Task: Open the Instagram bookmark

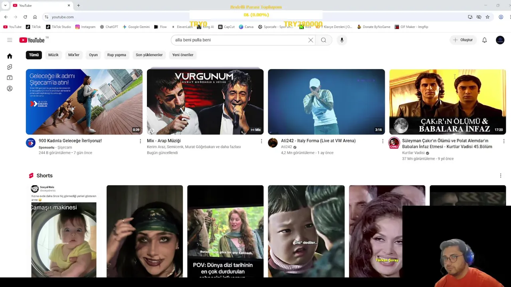Action: (85, 27)
